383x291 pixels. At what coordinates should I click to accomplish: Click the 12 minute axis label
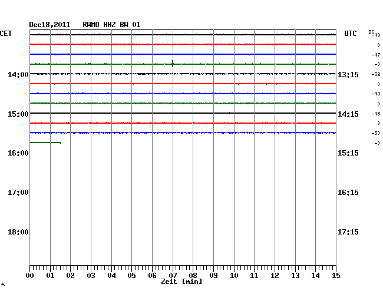275,275
